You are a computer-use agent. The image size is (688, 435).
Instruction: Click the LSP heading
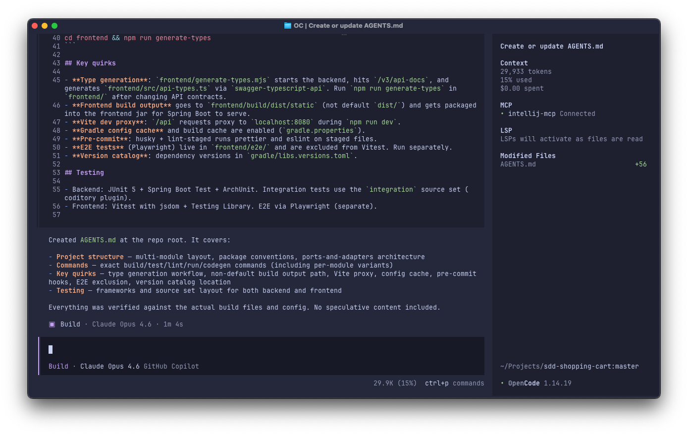[x=506, y=130]
